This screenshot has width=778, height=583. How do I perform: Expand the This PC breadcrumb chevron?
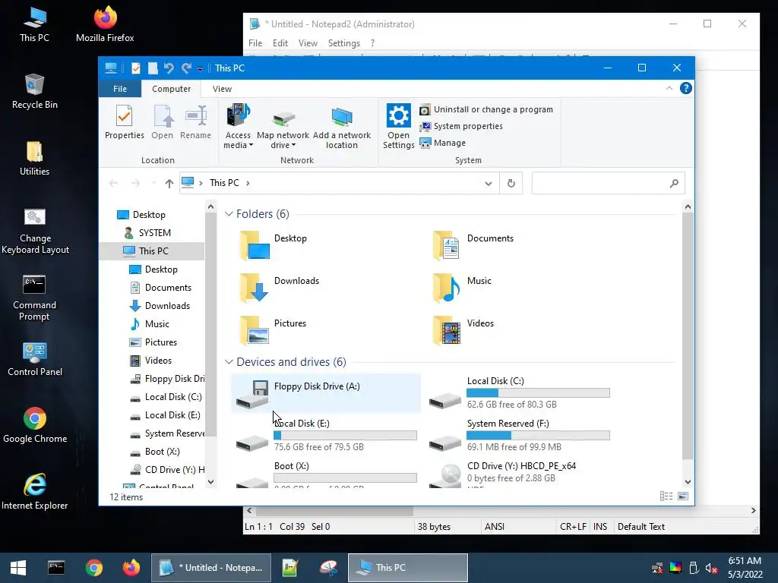click(248, 183)
